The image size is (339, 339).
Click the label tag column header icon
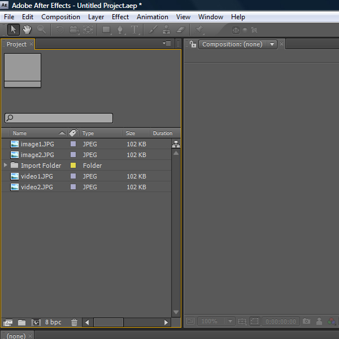[73, 133]
